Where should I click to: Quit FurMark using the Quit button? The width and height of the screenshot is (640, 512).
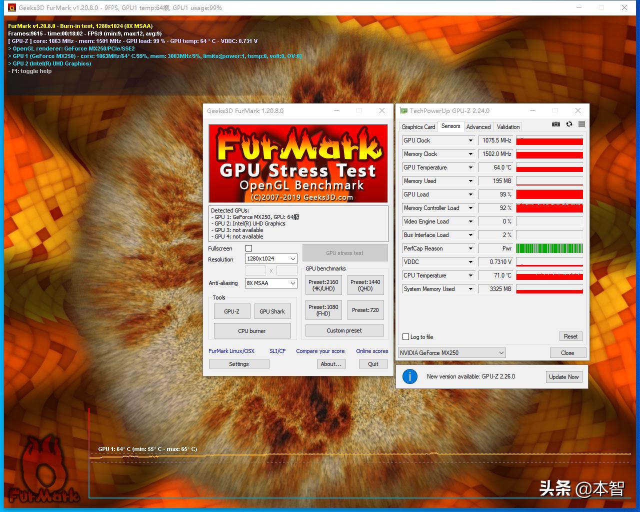pyautogui.click(x=373, y=364)
